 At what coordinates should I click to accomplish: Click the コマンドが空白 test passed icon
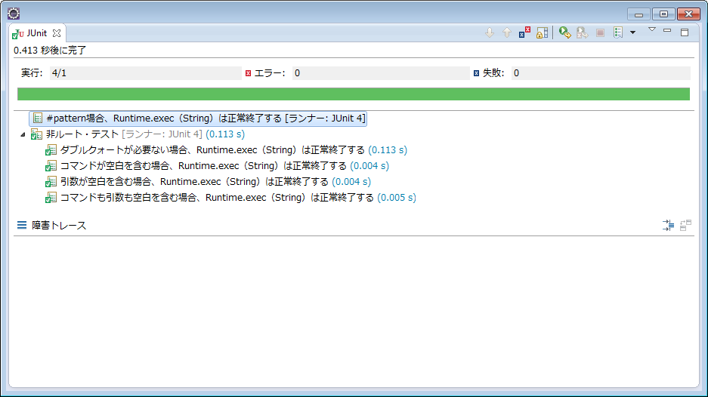[51, 166]
